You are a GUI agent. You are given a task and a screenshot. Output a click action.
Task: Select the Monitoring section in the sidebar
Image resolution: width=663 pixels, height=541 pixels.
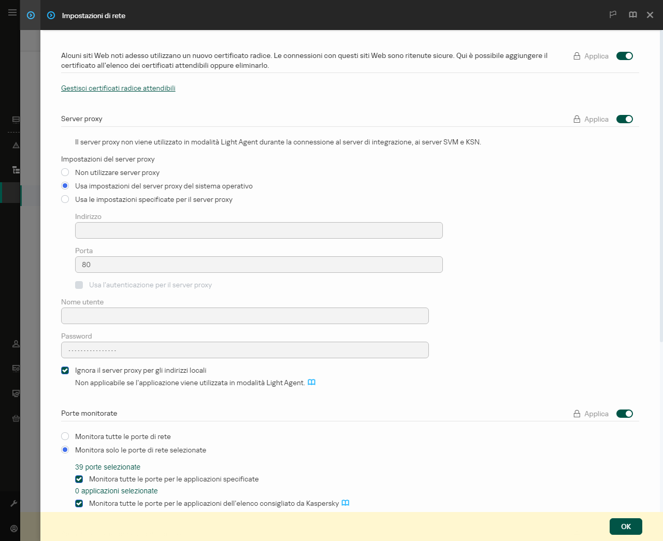[x=15, y=120]
